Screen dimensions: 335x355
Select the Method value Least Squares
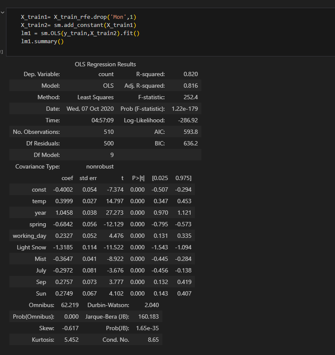[96, 97]
